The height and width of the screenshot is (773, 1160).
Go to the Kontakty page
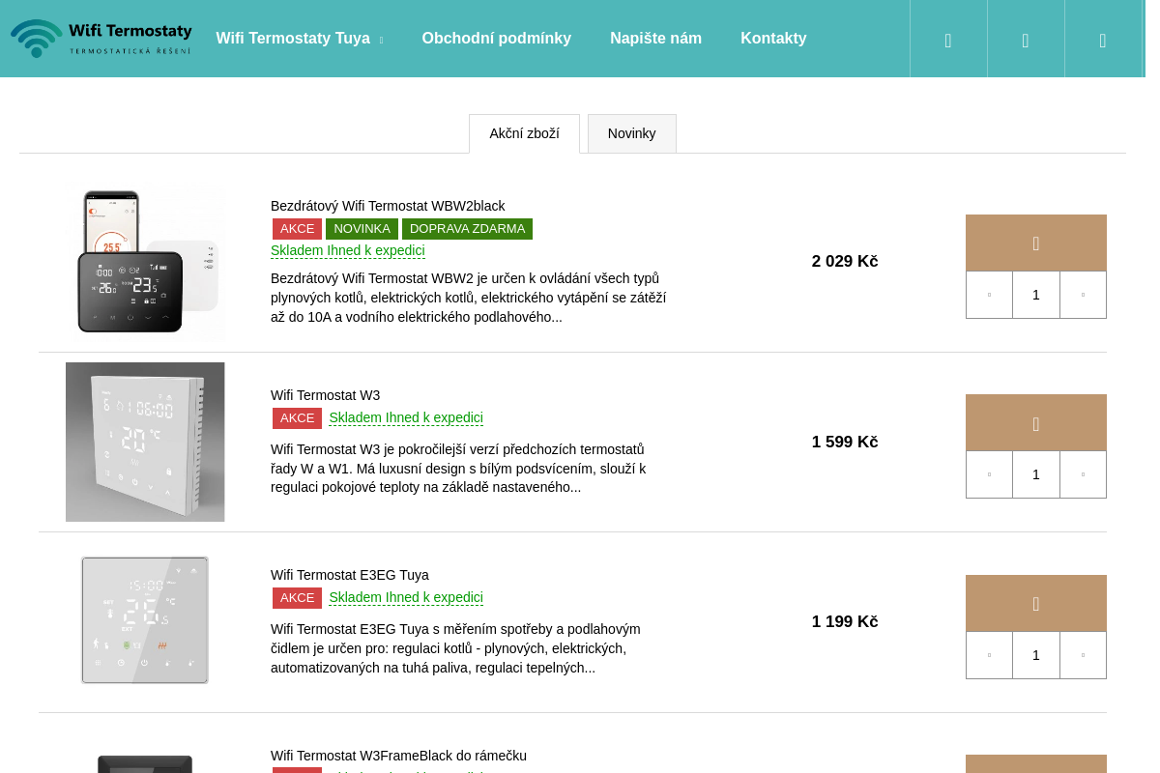point(773,39)
